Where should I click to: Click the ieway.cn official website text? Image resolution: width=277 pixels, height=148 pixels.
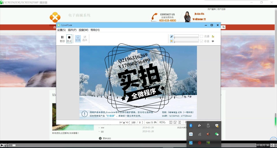[x=175, y=112]
